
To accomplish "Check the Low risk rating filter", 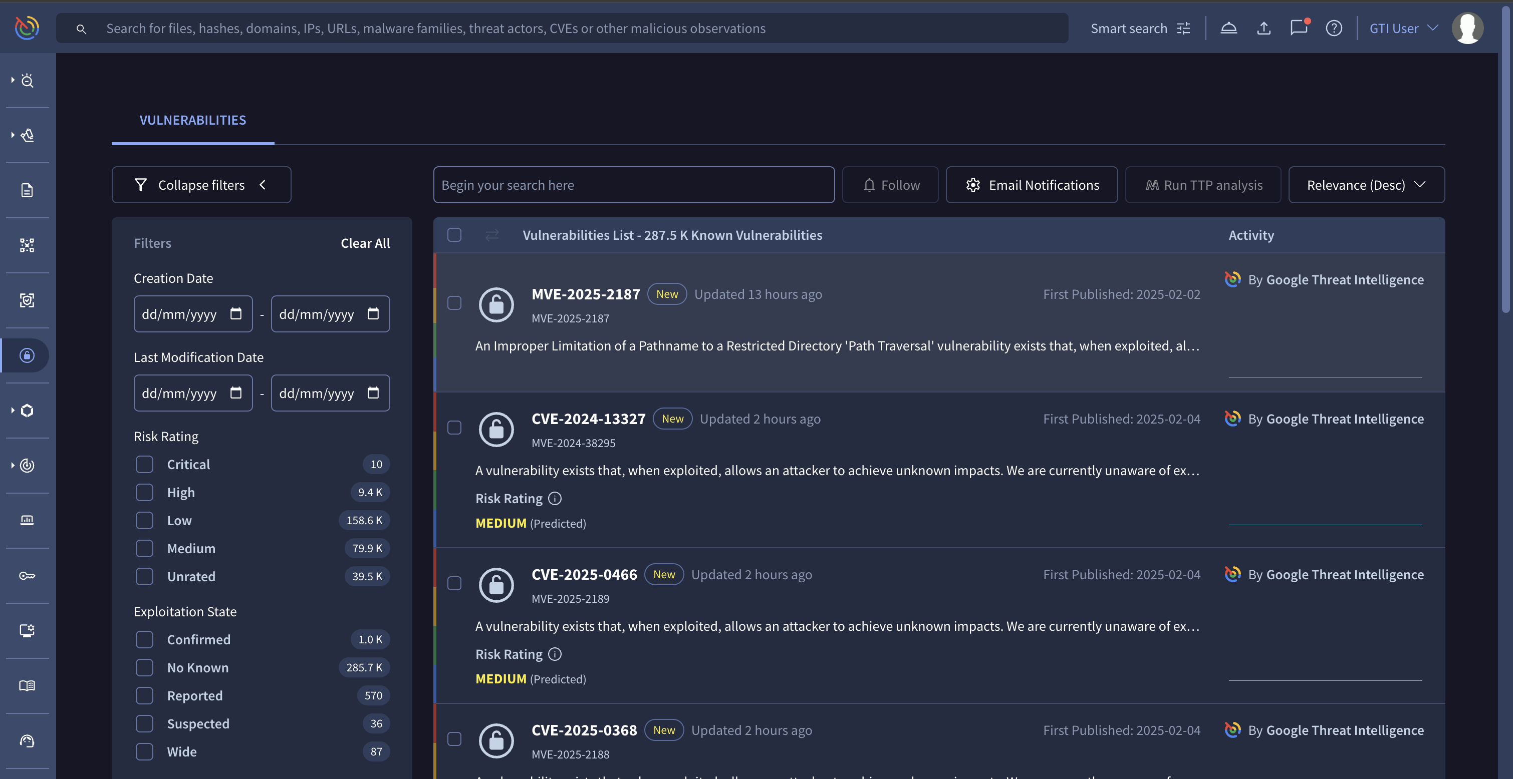I will (x=144, y=520).
